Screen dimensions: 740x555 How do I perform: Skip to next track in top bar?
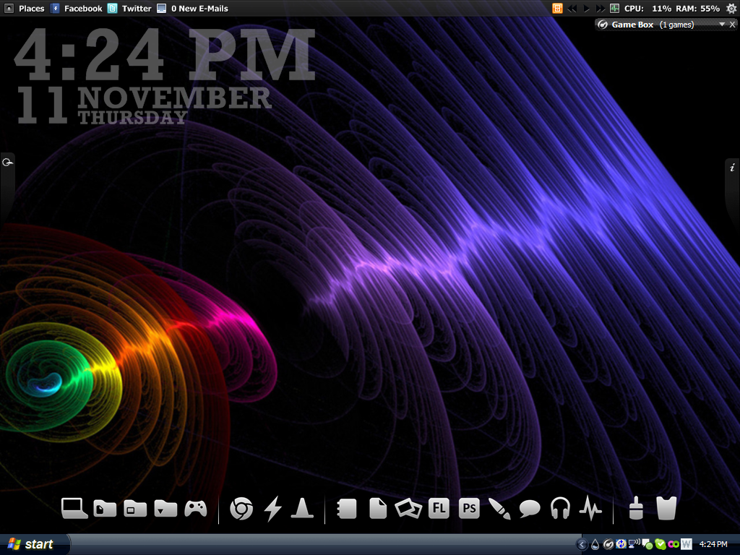click(600, 9)
